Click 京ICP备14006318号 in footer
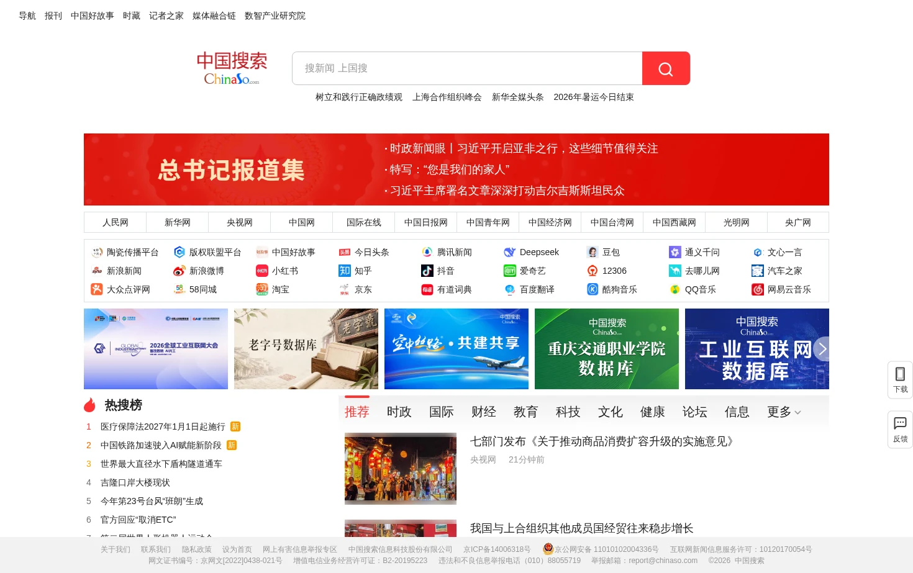Screen dimensions: 913x573 tap(497, 549)
